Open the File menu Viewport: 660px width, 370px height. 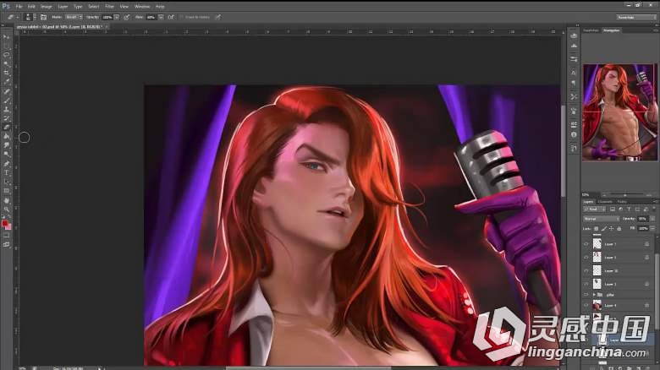[x=19, y=6]
